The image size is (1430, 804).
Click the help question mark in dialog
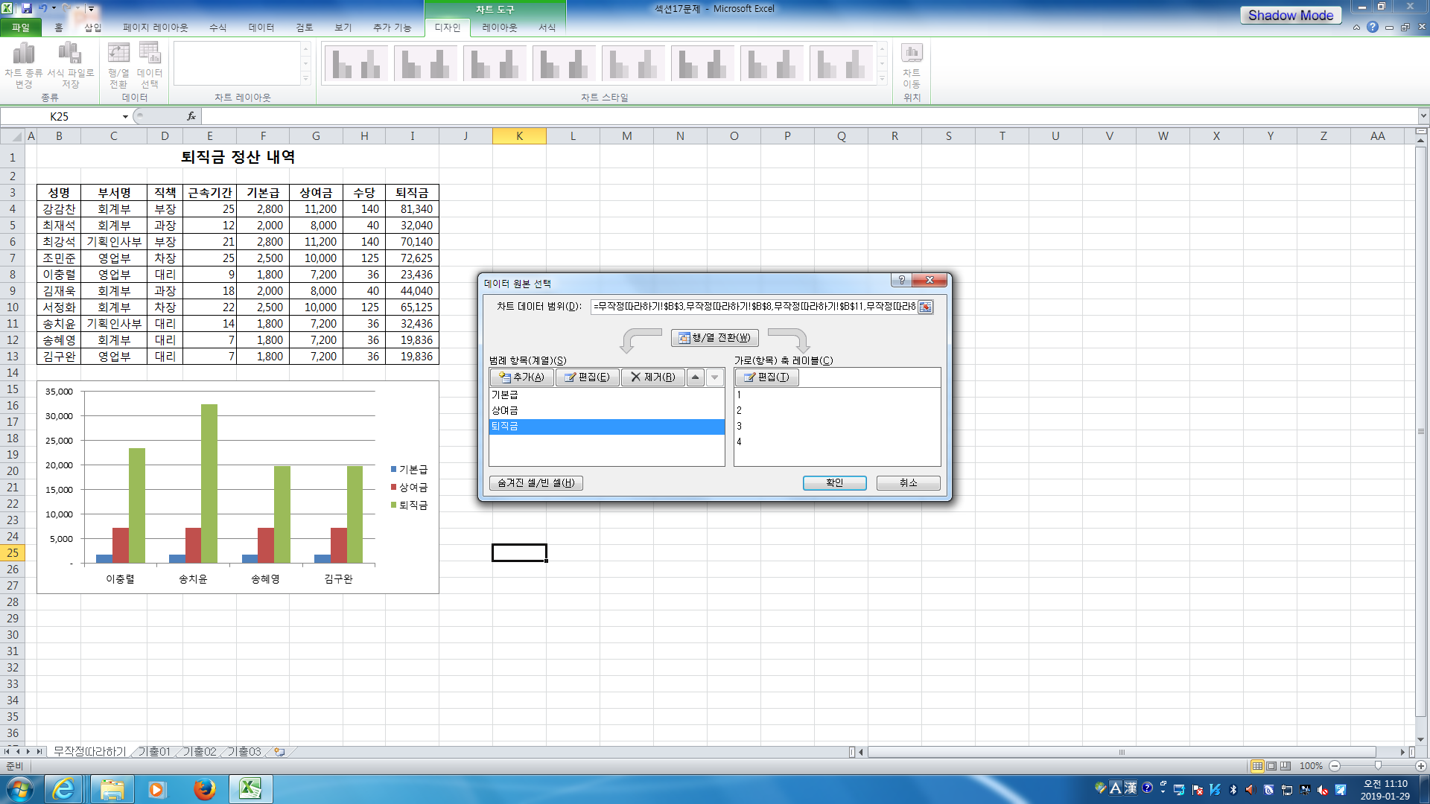pyautogui.click(x=901, y=280)
